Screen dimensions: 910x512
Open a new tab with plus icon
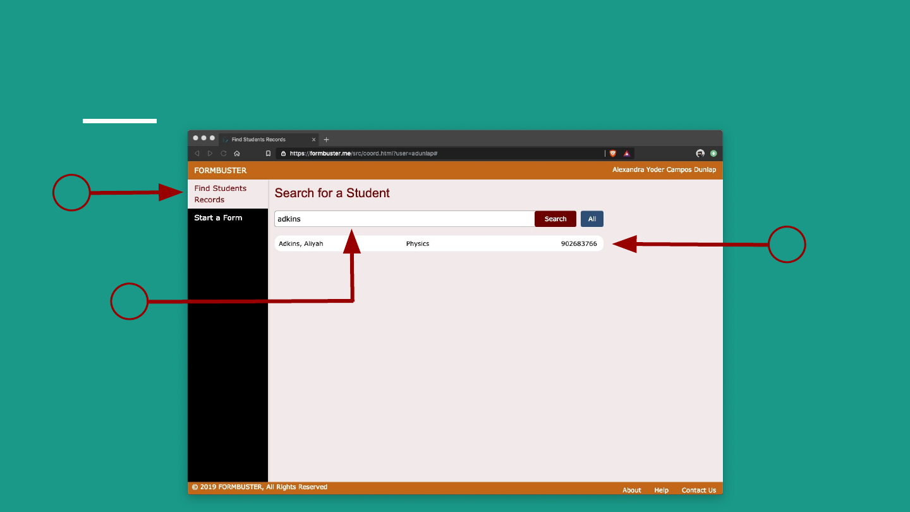327,140
